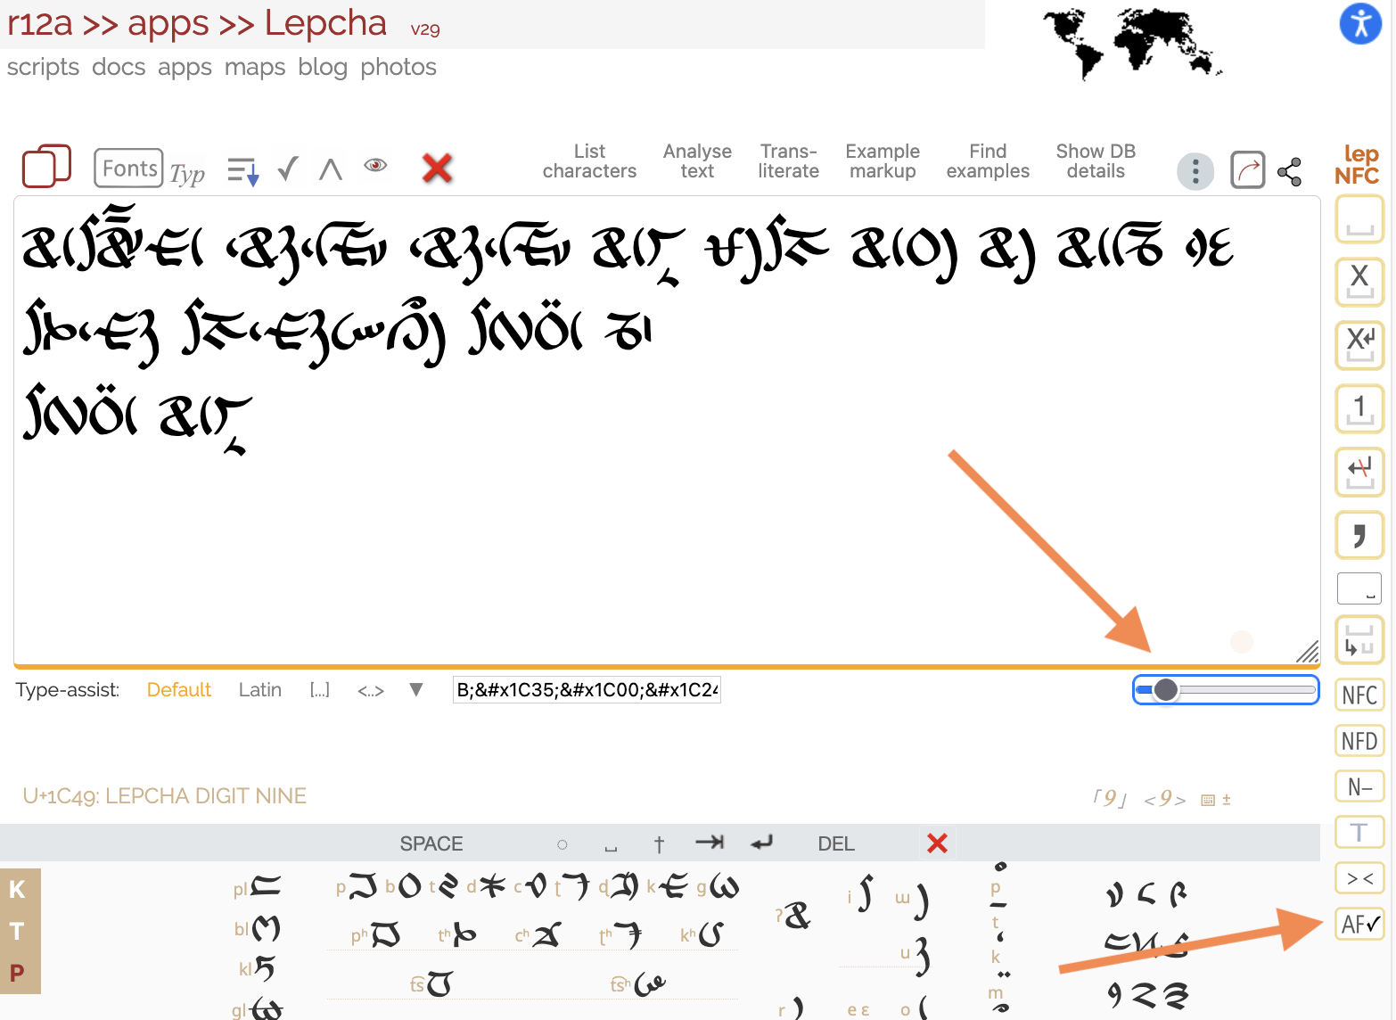Click the DEL key on the keyboard bar
Viewport: 1396px width, 1020px height.
pos(836,843)
